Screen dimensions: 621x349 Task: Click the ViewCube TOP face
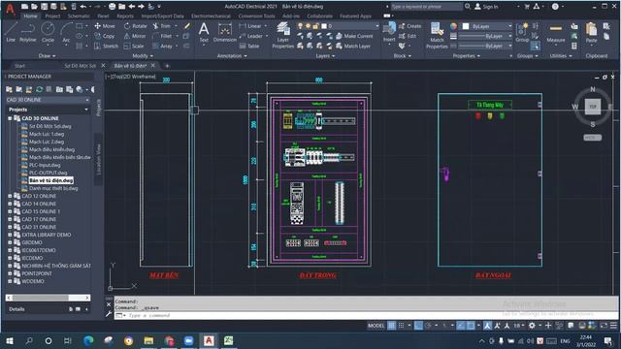point(593,107)
